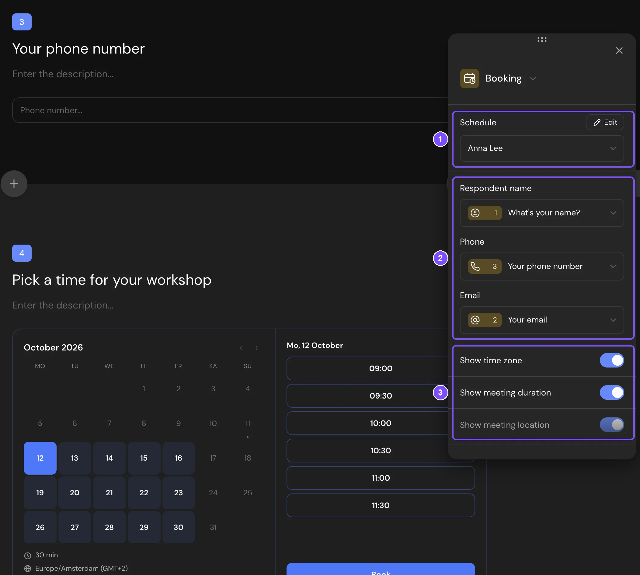
Task: Click the clock icon next to 30 min
Action: pos(28,556)
